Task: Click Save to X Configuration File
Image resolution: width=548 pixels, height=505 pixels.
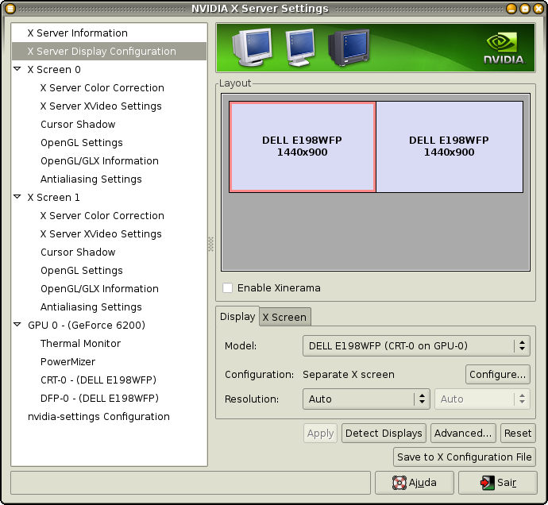Action: (x=465, y=457)
